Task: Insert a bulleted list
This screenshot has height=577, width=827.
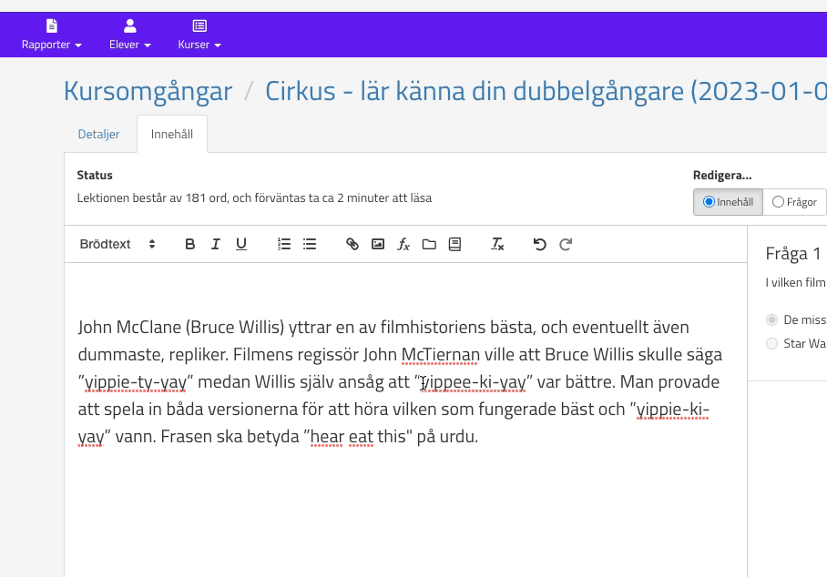Action: 310,244
